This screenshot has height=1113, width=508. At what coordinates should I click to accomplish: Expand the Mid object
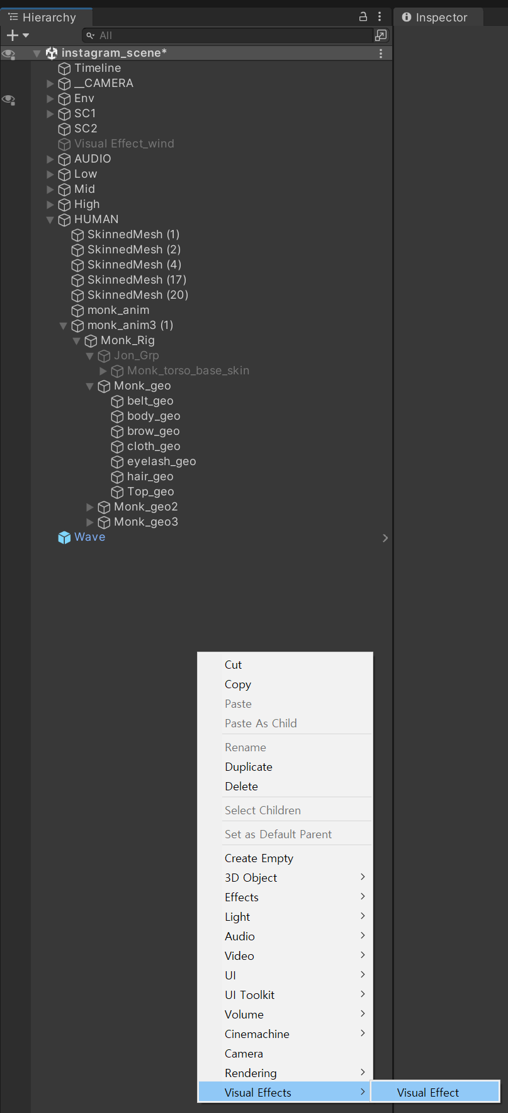click(x=50, y=189)
